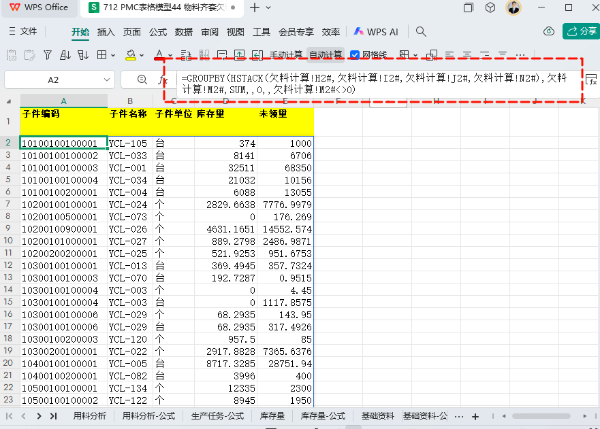Open the 工具 ribbon tab
Viewport: 600px width, 429px height.
pyautogui.click(x=262, y=32)
